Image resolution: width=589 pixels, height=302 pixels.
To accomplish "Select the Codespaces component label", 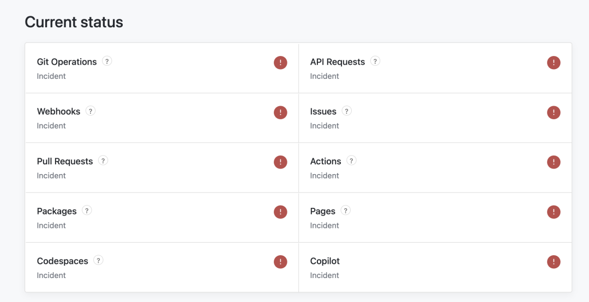I will click(x=62, y=261).
